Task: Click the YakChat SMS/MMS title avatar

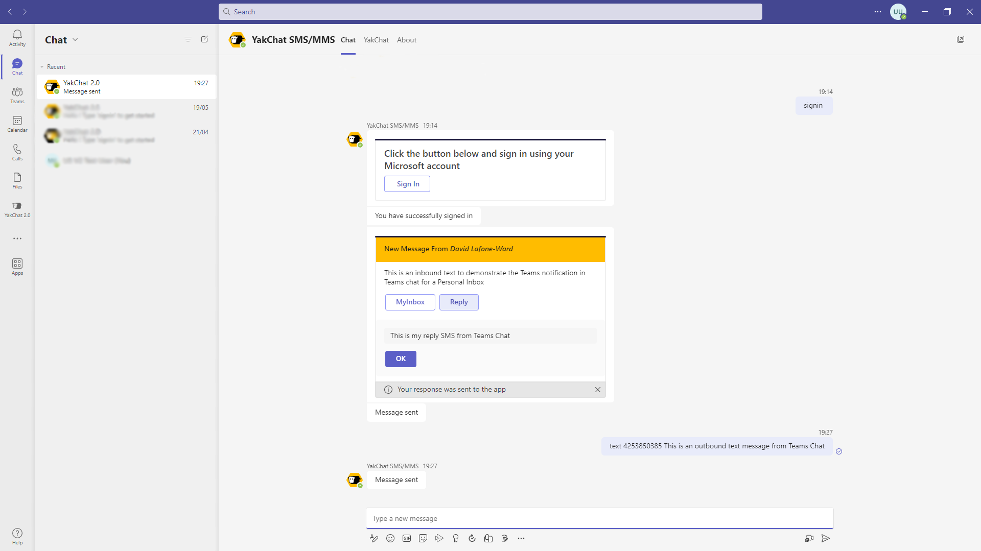Action: coord(237,39)
